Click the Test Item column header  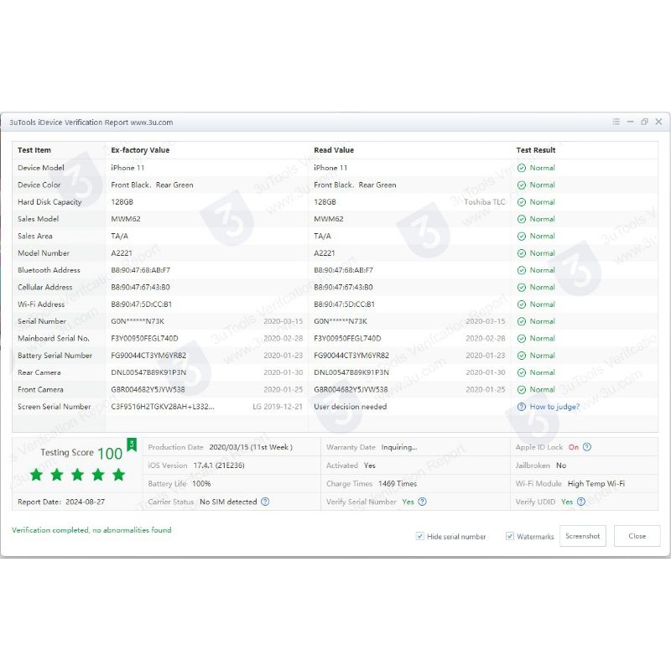click(x=34, y=150)
